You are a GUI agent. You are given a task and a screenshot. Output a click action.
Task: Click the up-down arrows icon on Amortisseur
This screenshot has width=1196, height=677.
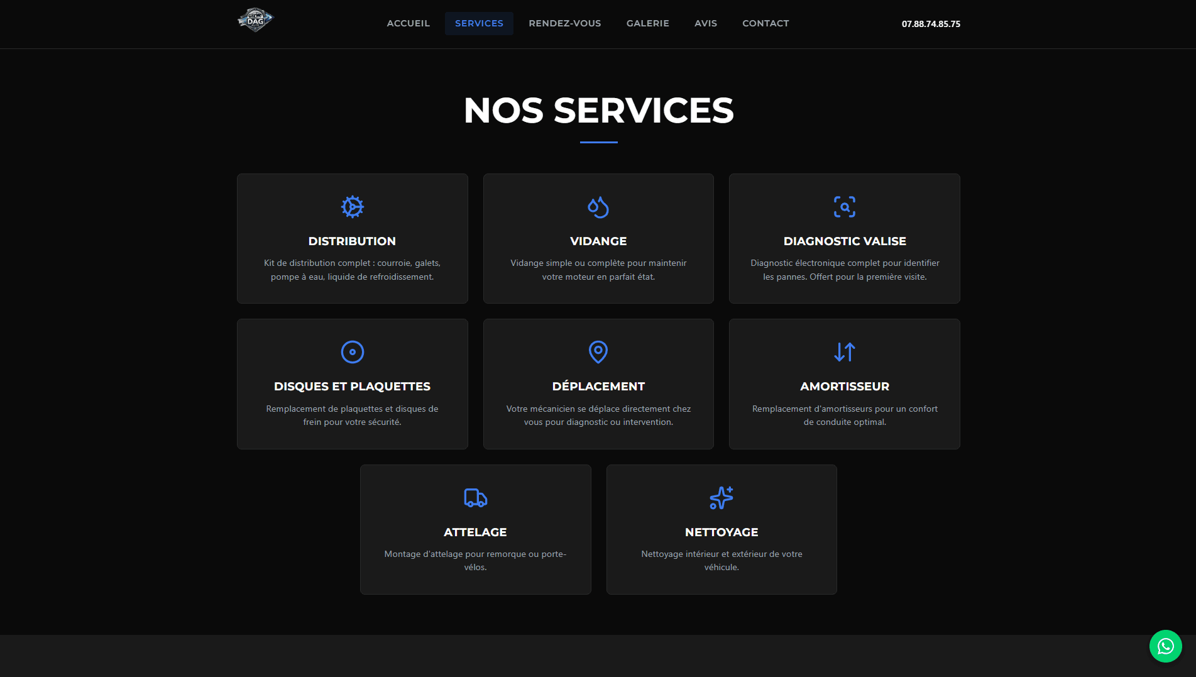click(844, 352)
